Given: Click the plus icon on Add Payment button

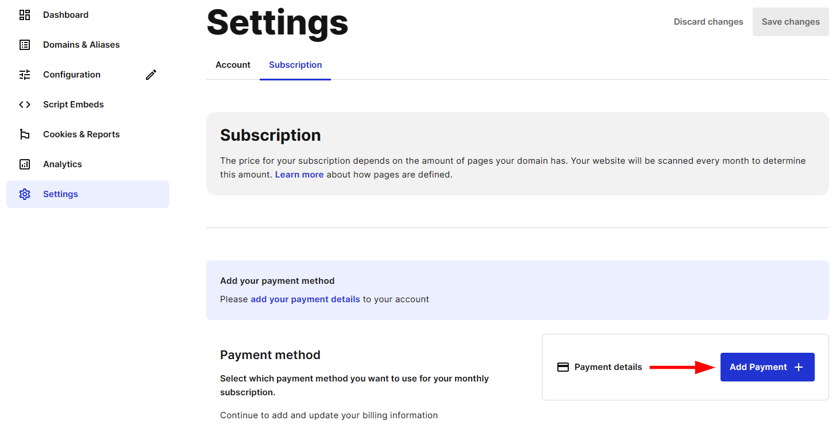Looking at the screenshot, I should (x=799, y=367).
